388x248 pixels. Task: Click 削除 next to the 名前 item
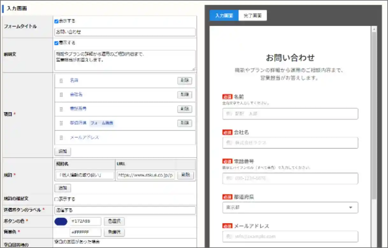tap(184, 80)
